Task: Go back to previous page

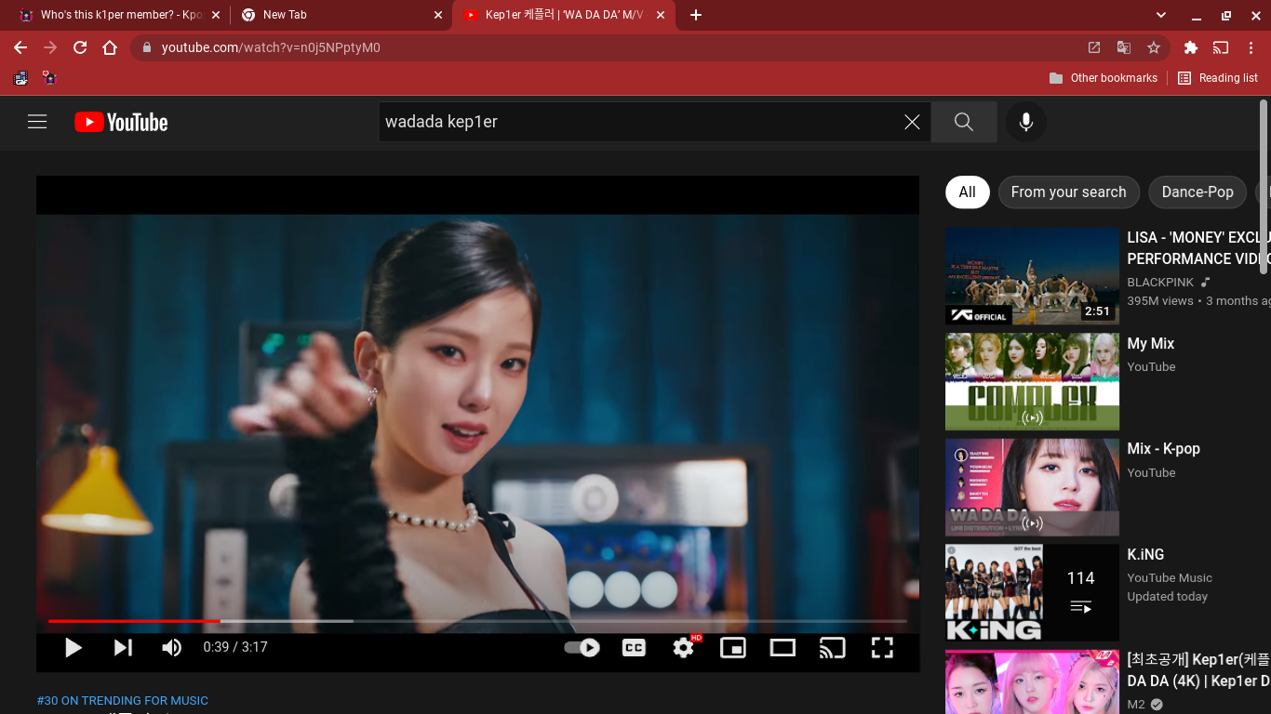Action: coord(20,47)
